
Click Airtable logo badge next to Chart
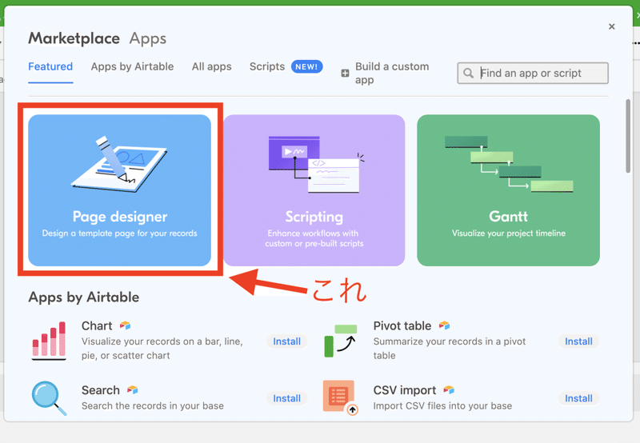pyautogui.click(x=125, y=325)
